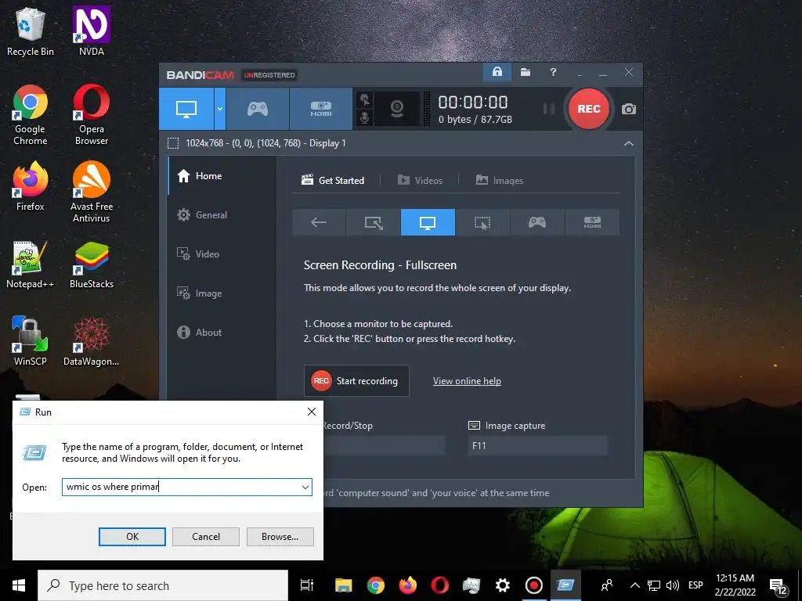Toggle webcam overlay icon
Viewport: 802px width, 601px height.
397,108
